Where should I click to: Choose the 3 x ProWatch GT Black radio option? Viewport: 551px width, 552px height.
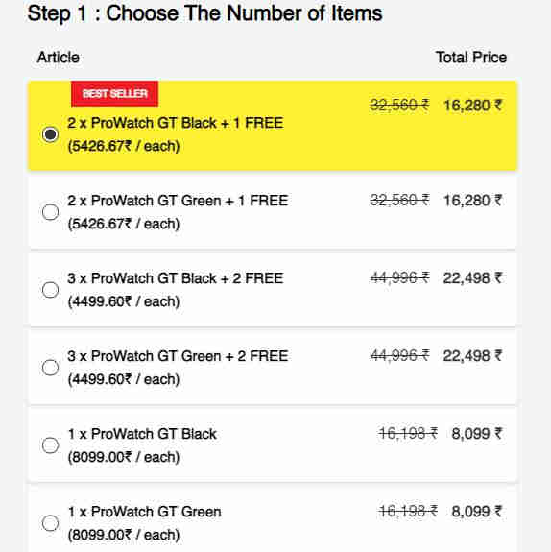point(50,290)
